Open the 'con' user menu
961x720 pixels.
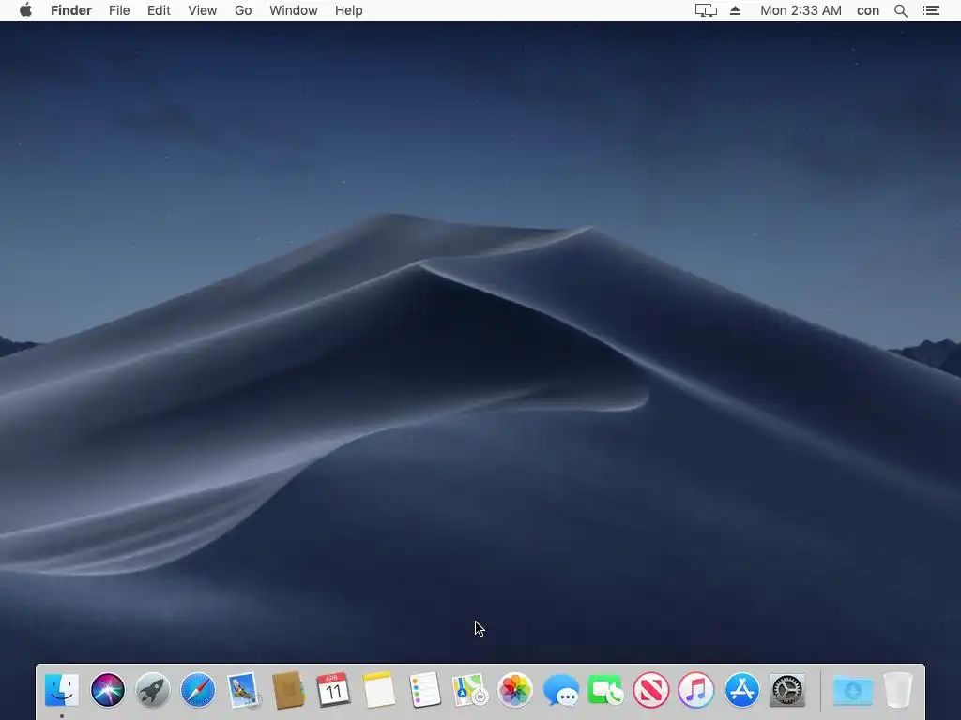(868, 10)
